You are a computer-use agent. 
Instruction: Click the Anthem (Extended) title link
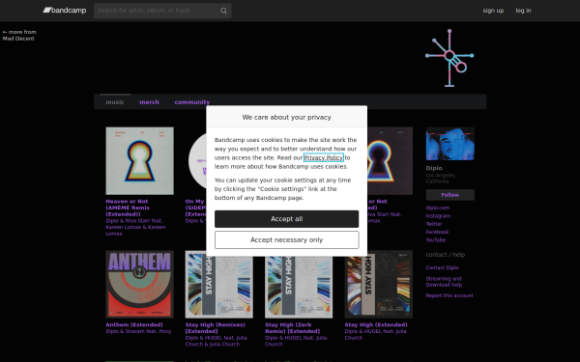[134, 324]
